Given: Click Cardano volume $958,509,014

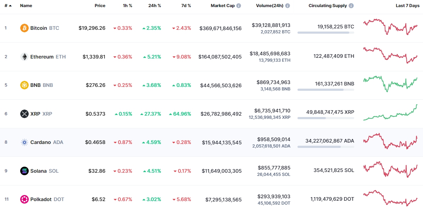Looking at the screenshot, I should tap(274, 139).
